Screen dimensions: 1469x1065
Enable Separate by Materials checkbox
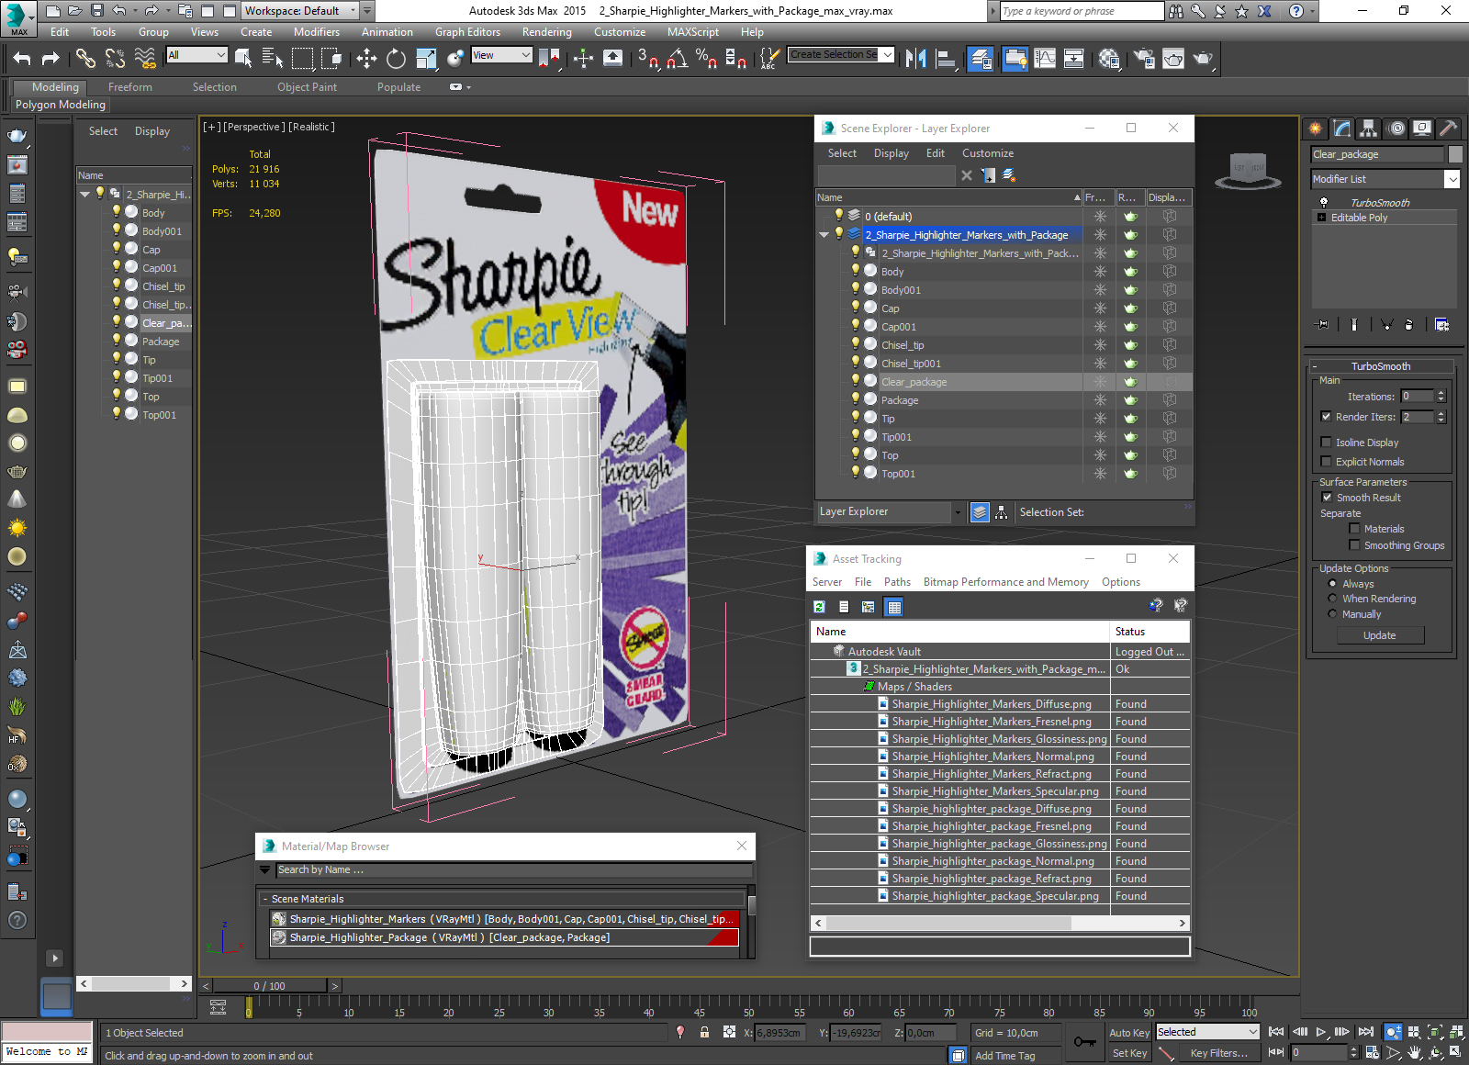pos(1354,529)
